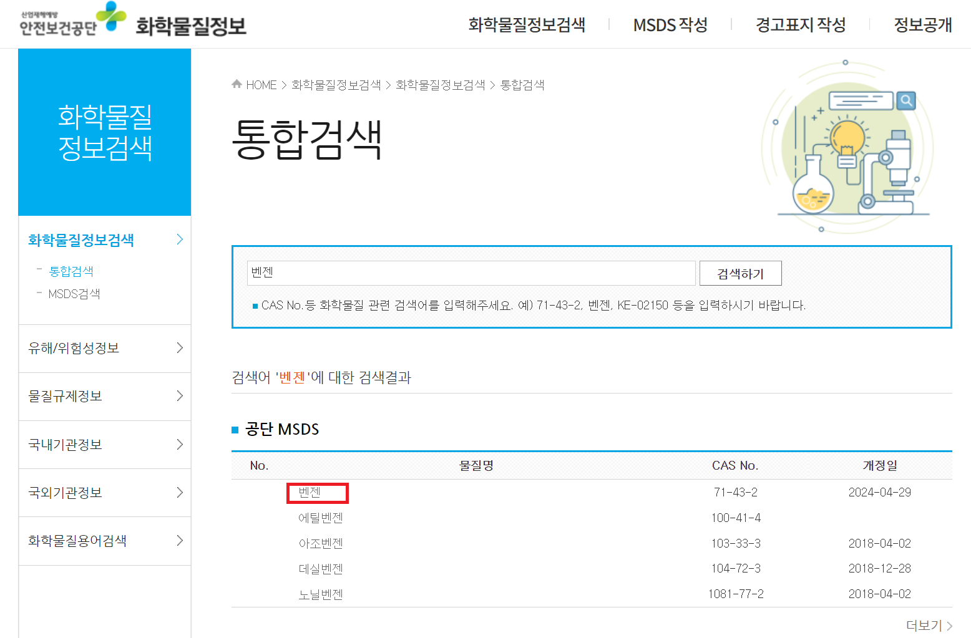Select 물질규제정보 in the sidebar
971x638 pixels.
65,396
